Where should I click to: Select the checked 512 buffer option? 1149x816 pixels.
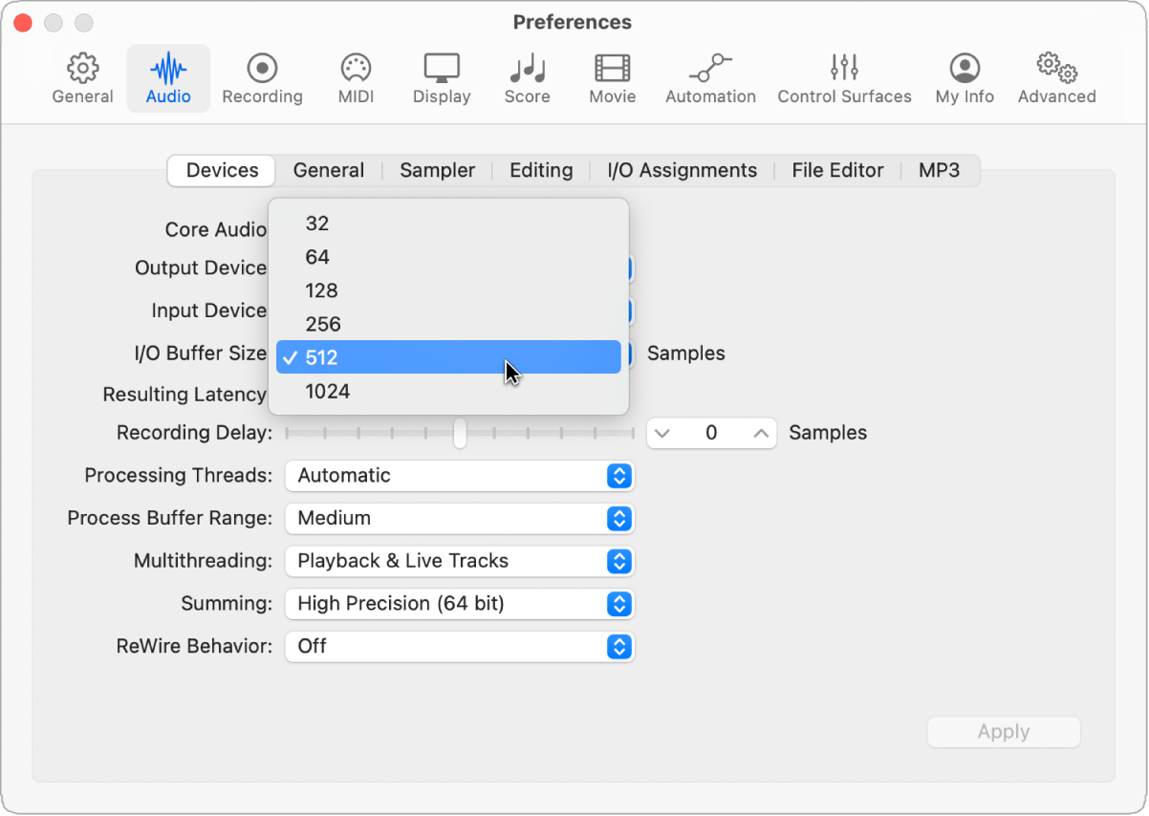click(448, 357)
